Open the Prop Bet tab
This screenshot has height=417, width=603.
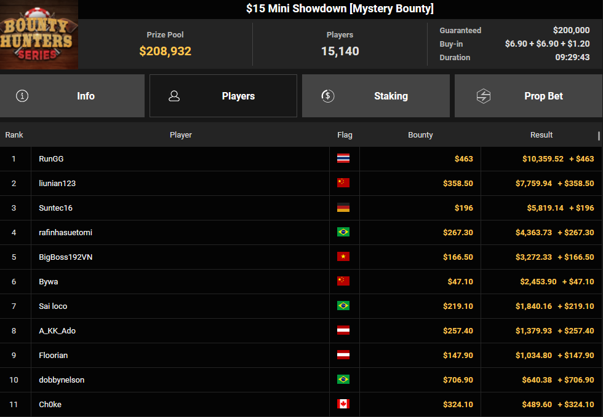(x=529, y=96)
